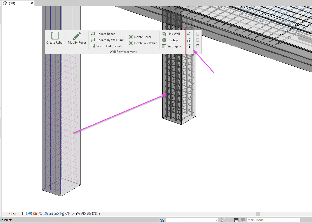This screenshot has height=223, width=312.
Task: Toggle Sun Path off icon
Action: coord(35,214)
